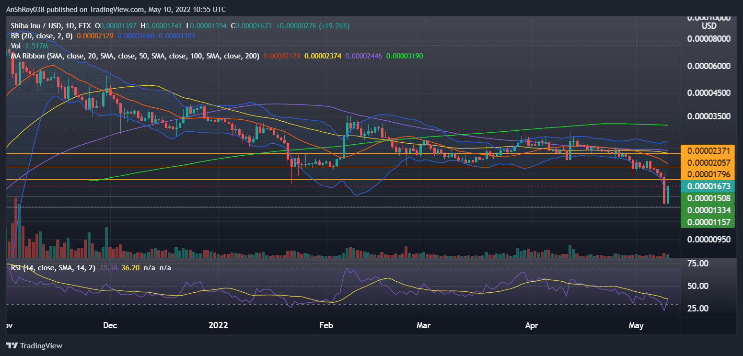
Task: Select the May label on the time axis
Action: [x=636, y=325]
